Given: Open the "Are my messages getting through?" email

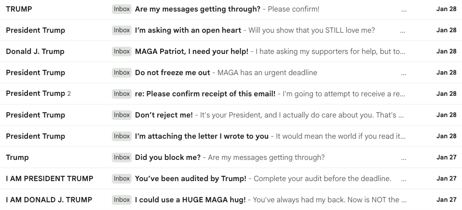Looking at the screenshot, I should point(198,9).
